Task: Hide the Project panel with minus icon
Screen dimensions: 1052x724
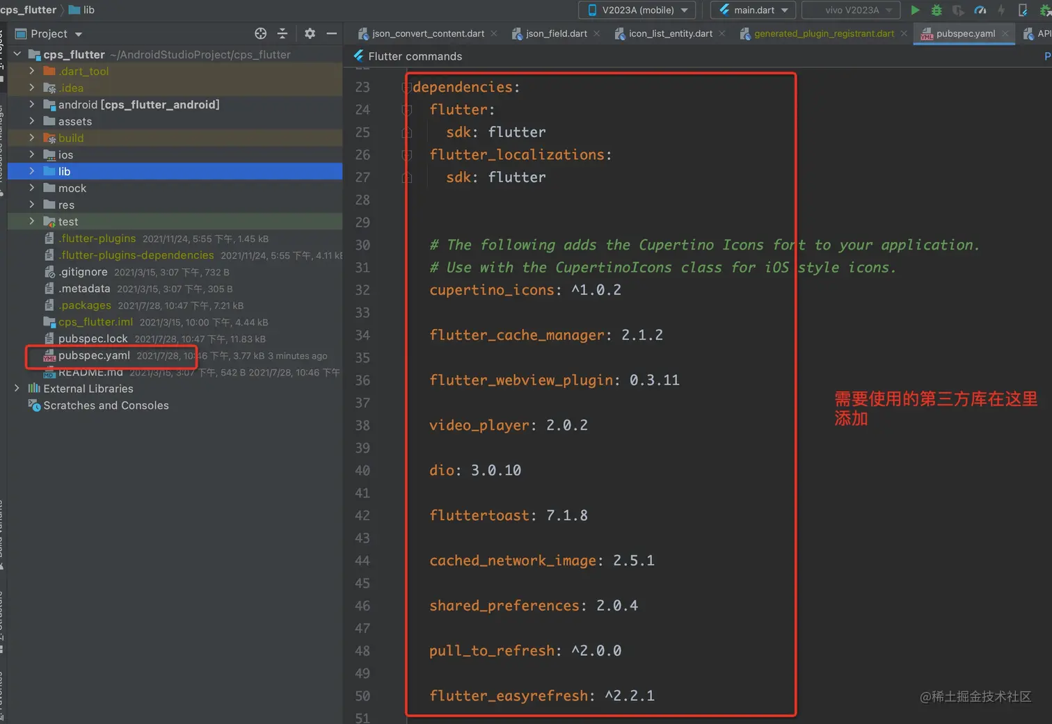Action: point(332,33)
